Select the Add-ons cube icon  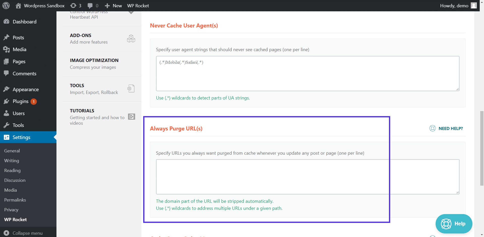click(131, 38)
